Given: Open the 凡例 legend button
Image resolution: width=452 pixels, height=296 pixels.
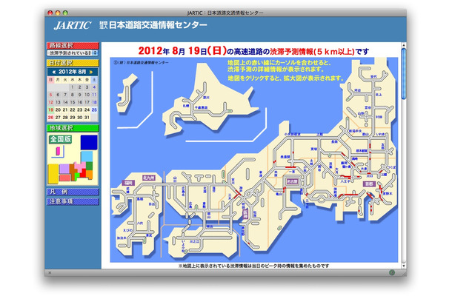Looking at the screenshot, I should click(x=73, y=192).
